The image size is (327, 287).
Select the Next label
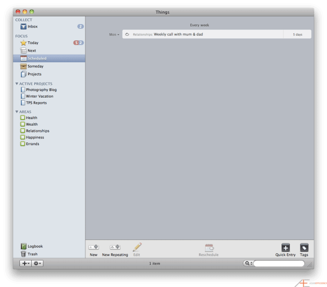point(32,51)
